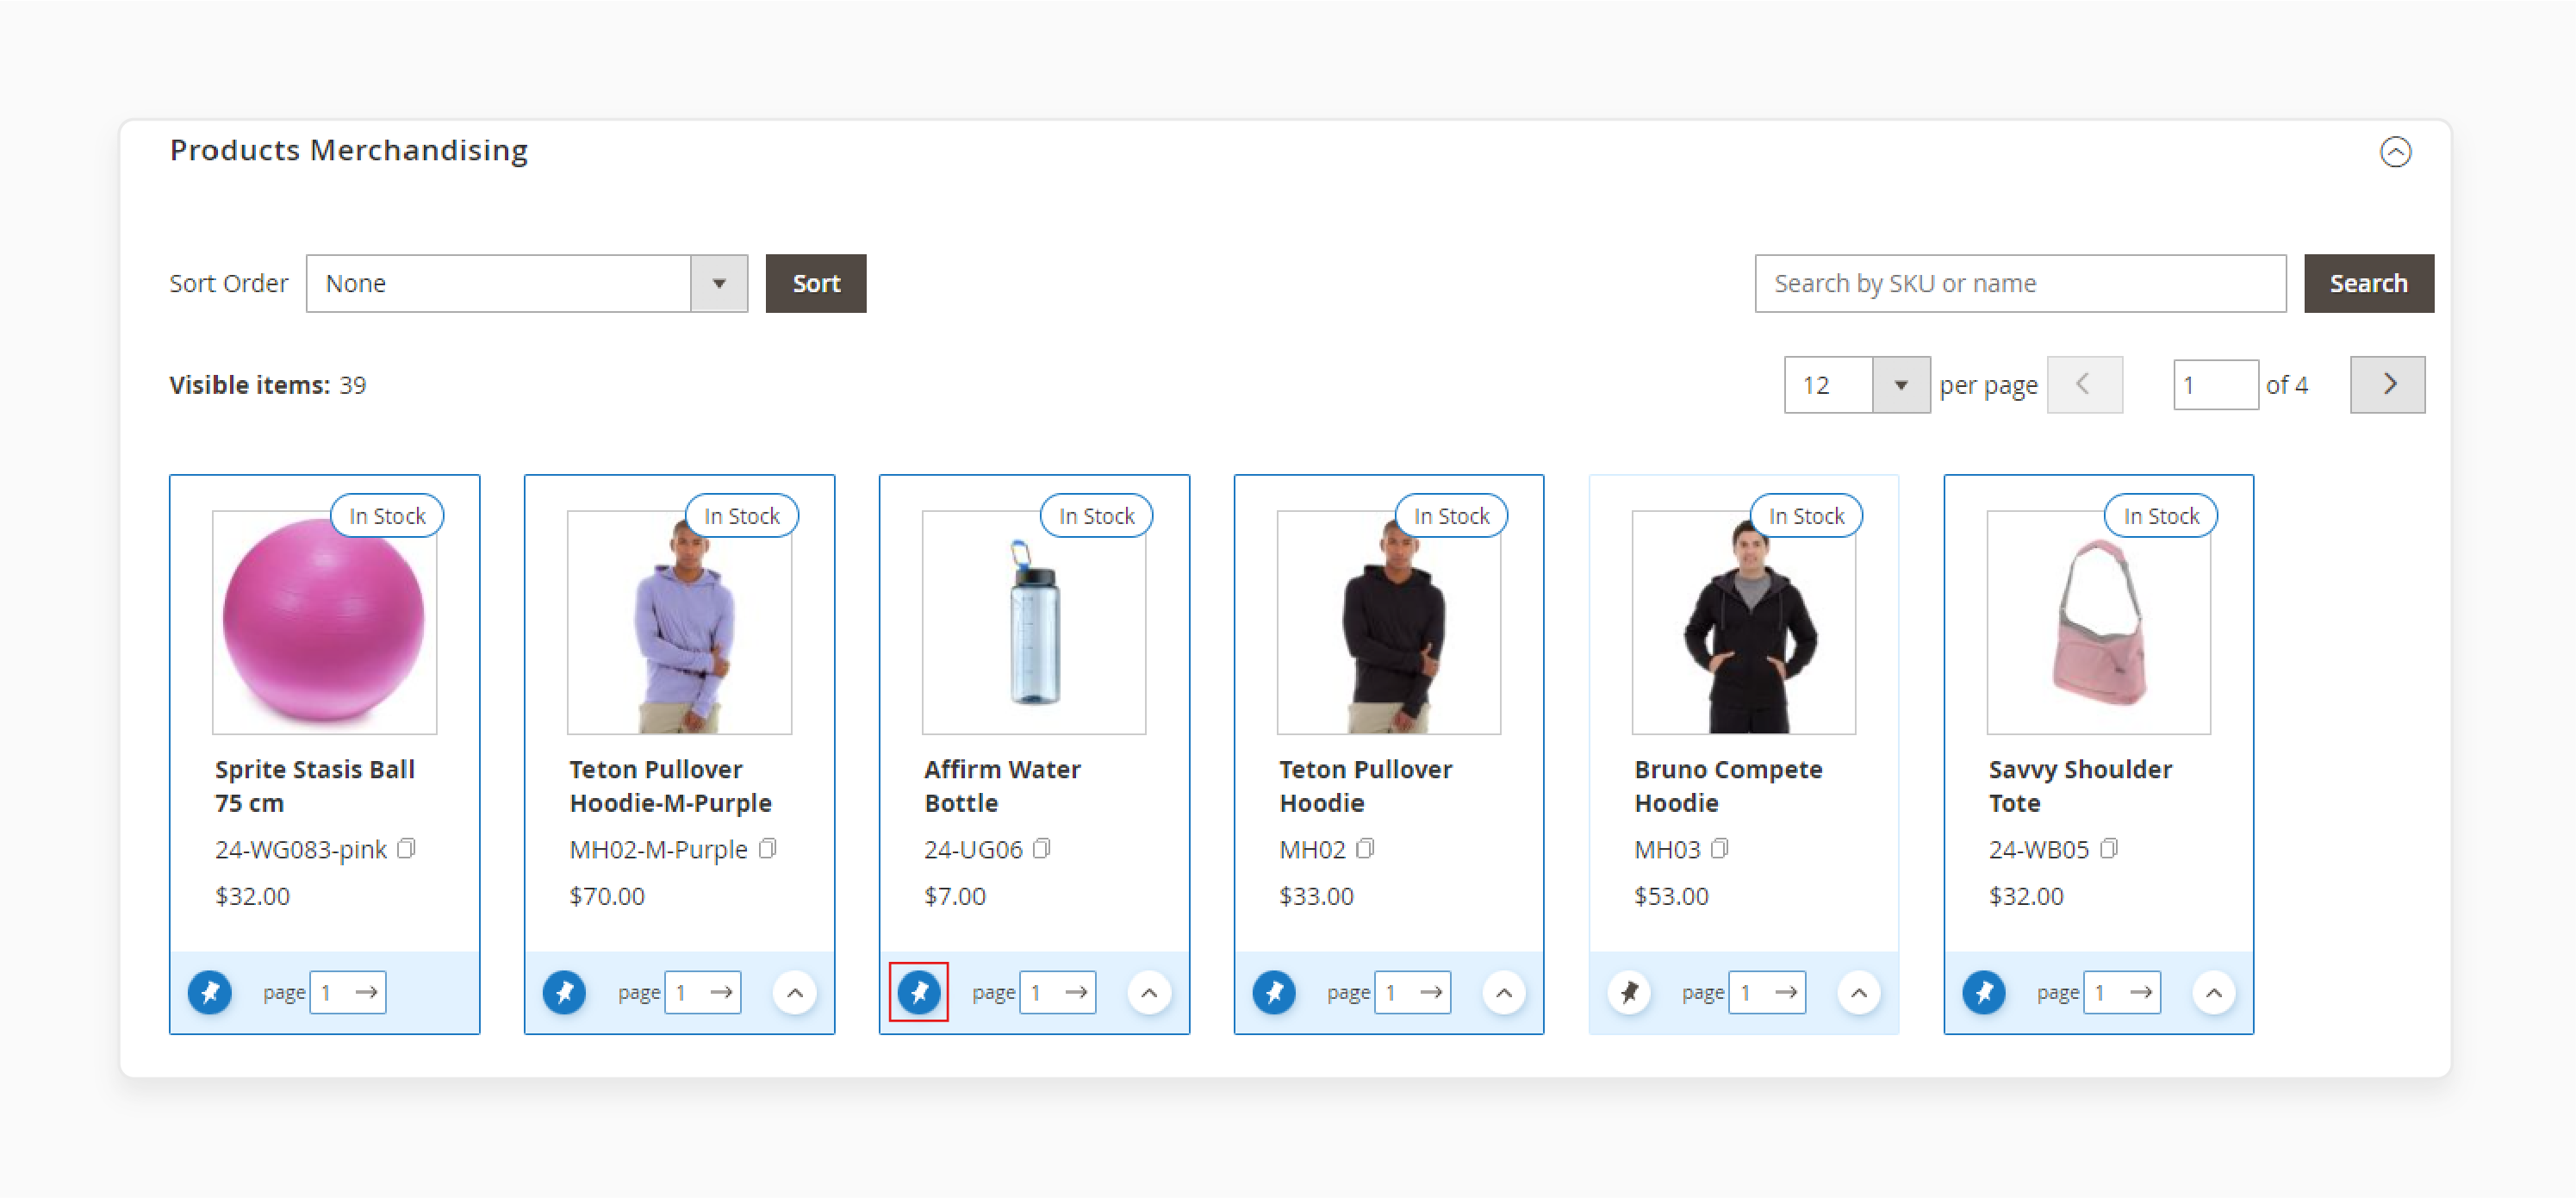Click the In Stock badge on Sprite Stasis Ball
Image resolution: width=2576 pixels, height=1198 pixels.
tap(387, 516)
